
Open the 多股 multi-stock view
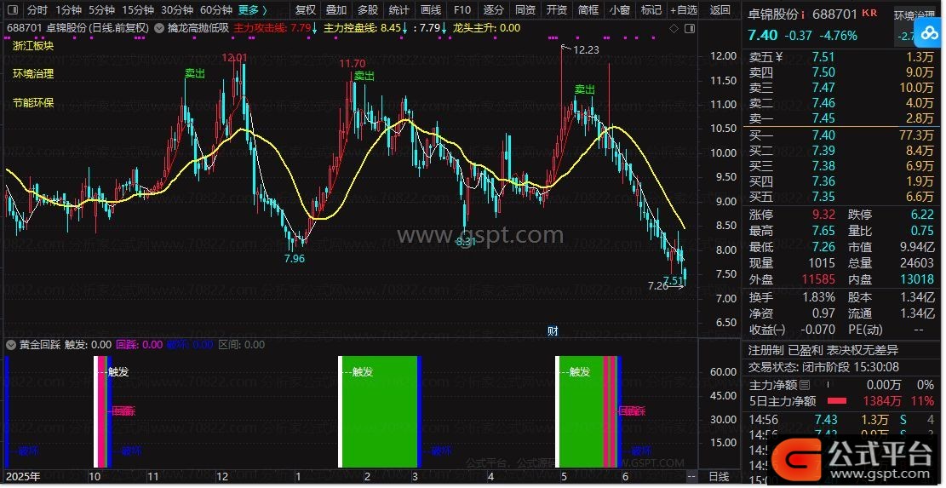click(368, 10)
